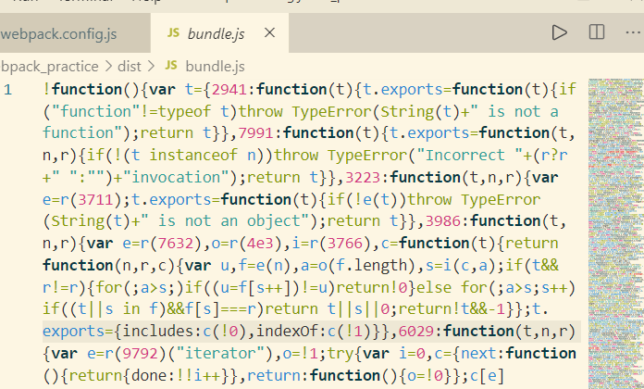
Task: Click the bundle.js breadcrumb item
Action: [215, 66]
